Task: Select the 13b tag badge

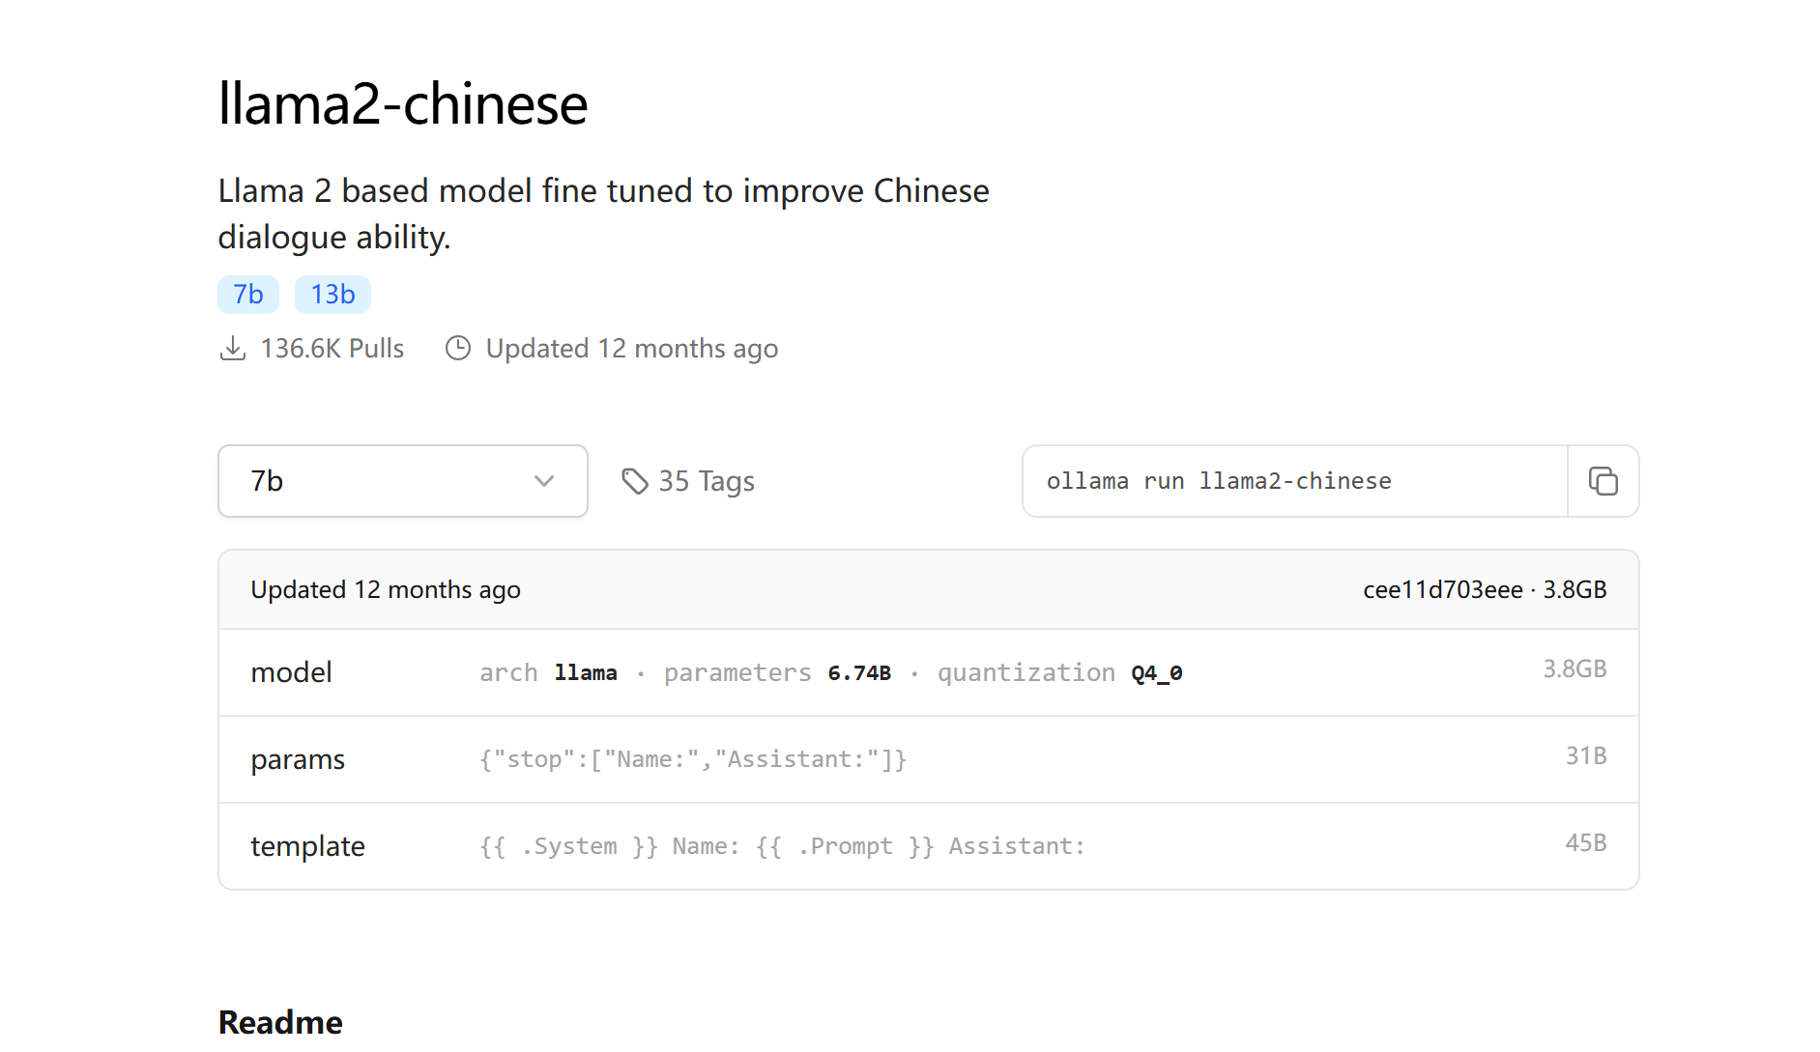Action: click(332, 295)
